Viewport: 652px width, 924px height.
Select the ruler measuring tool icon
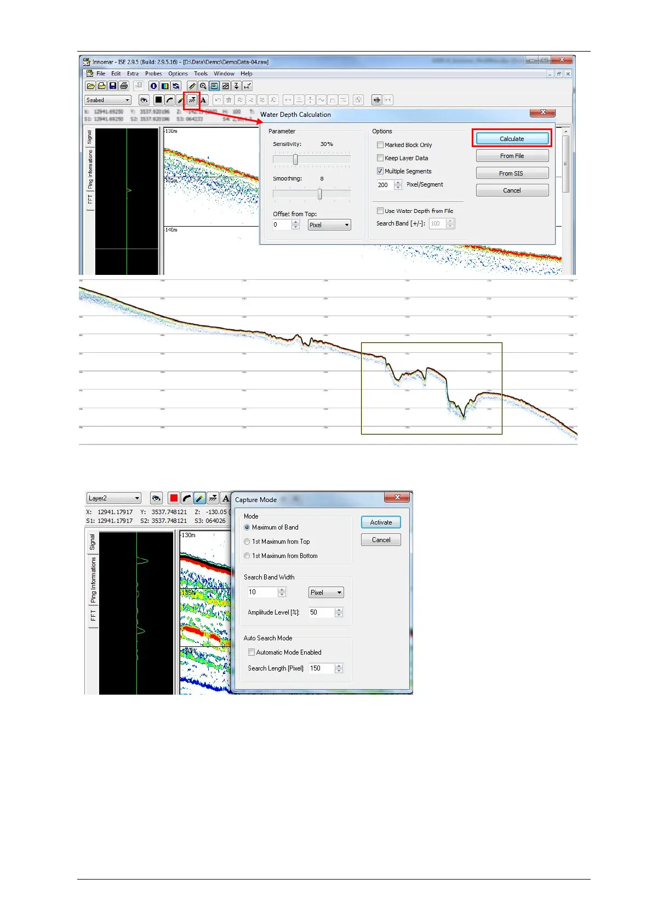click(x=192, y=86)
